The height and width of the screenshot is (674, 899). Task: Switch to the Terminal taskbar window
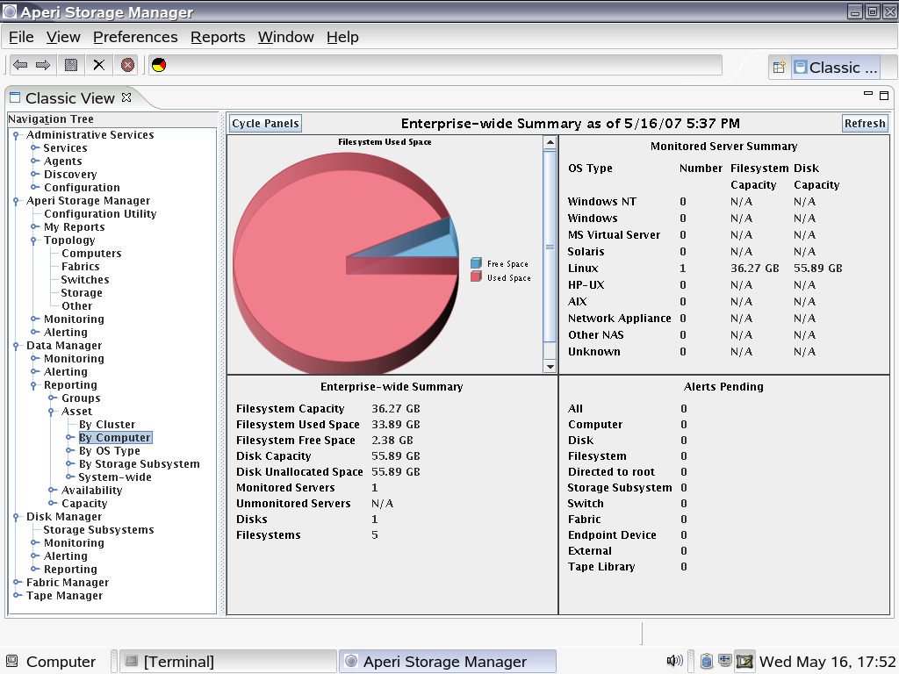[x=227, y=662]
